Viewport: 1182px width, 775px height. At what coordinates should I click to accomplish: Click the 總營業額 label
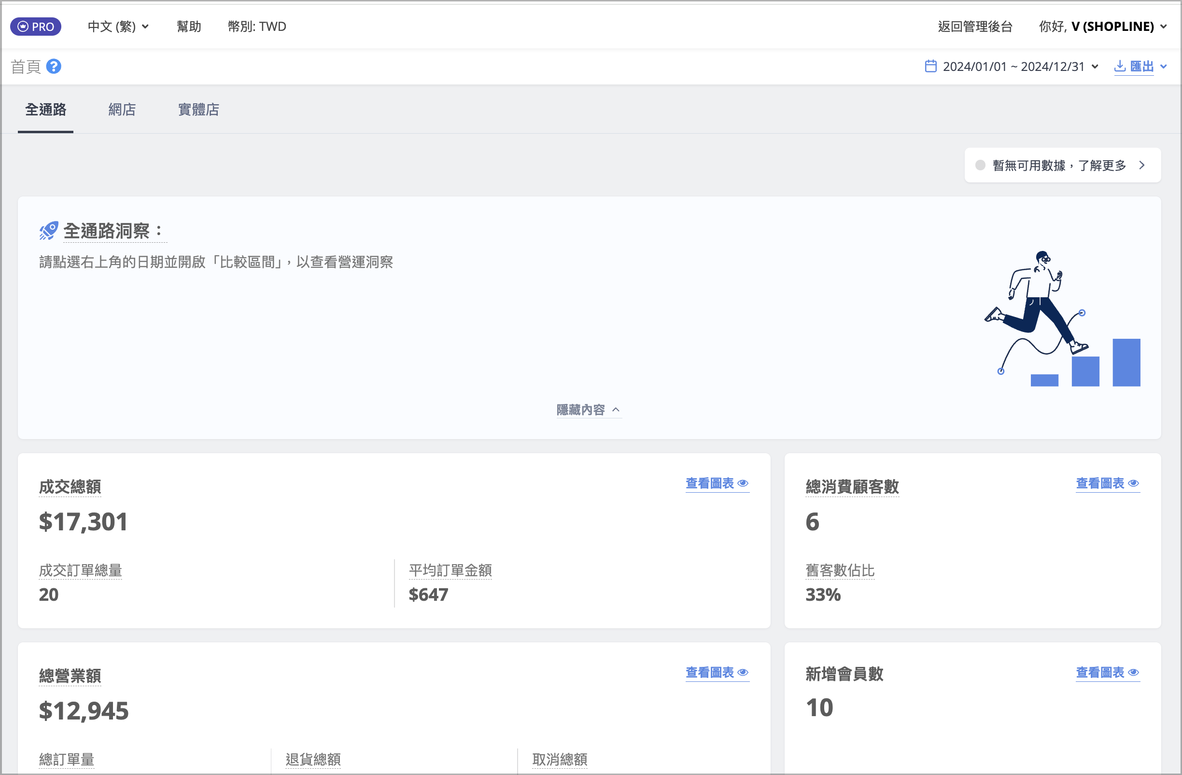pos(70,676)
